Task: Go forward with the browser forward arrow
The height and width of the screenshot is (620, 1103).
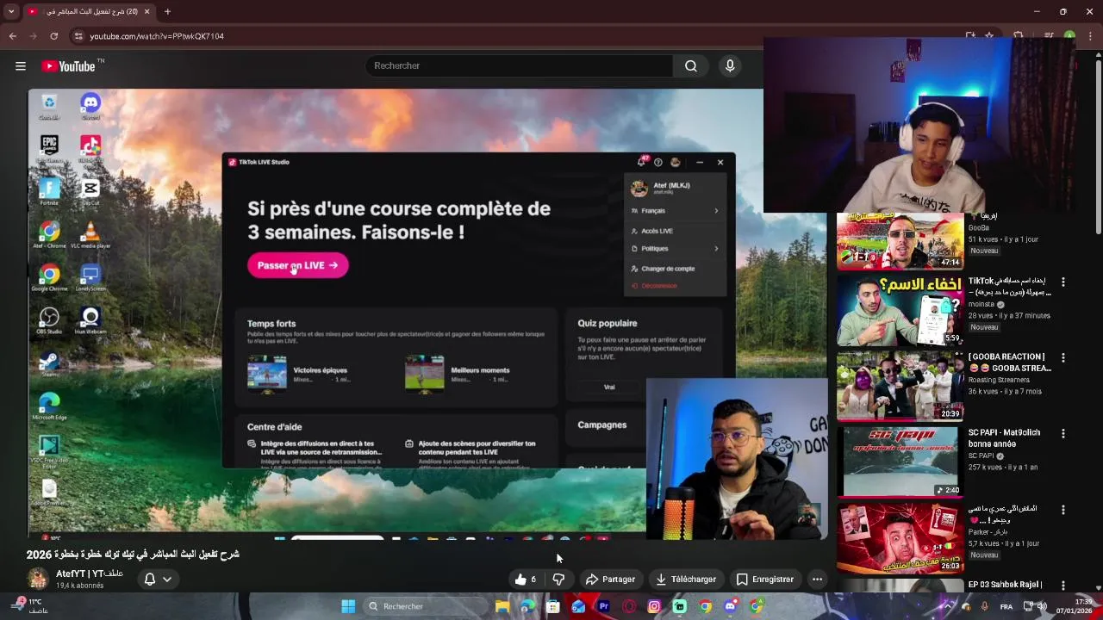Action: 33,36
